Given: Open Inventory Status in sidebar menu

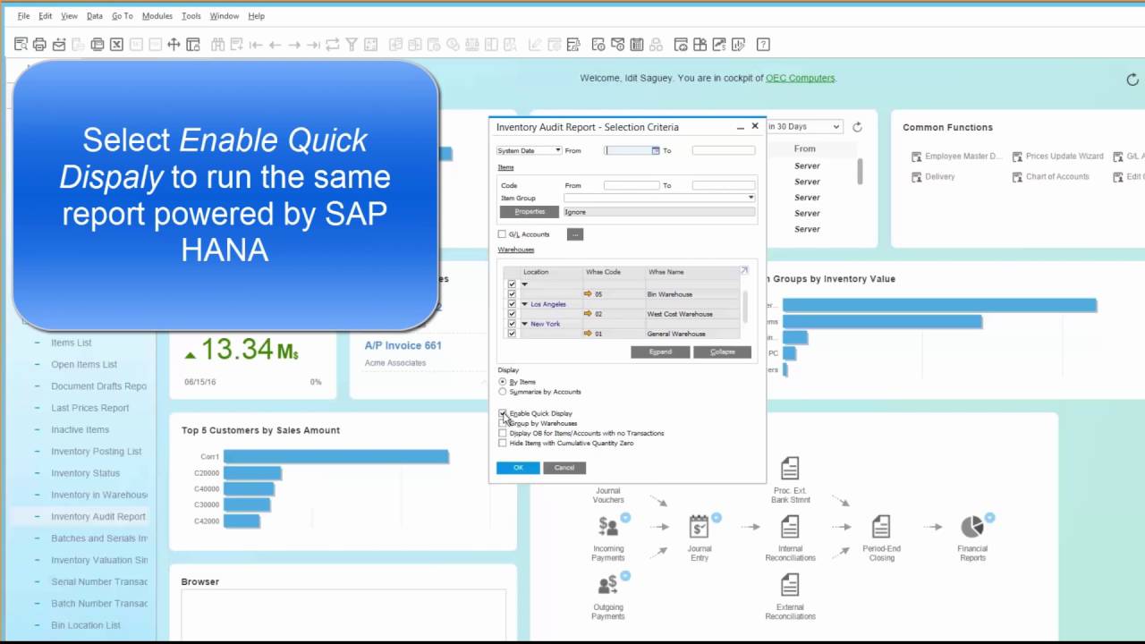Looking at the screenshot, I should point(85,473).
